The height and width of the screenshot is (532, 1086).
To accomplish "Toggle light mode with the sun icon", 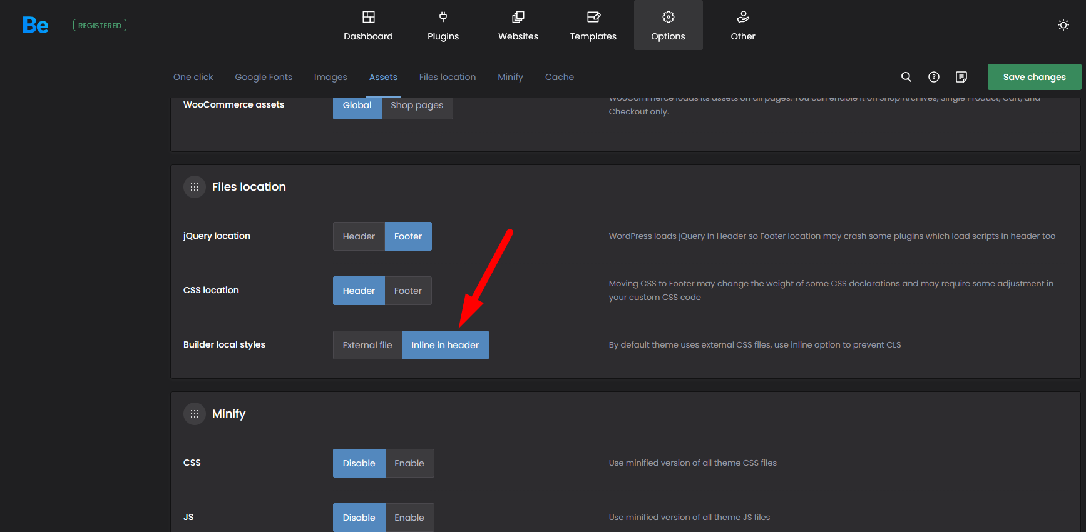I will 1063,25.
